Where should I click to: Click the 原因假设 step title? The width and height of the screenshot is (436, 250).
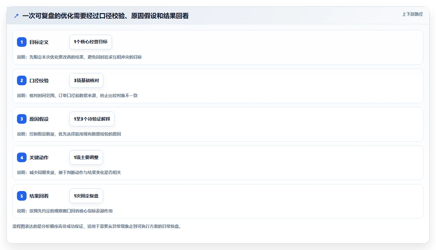(39, 119)
